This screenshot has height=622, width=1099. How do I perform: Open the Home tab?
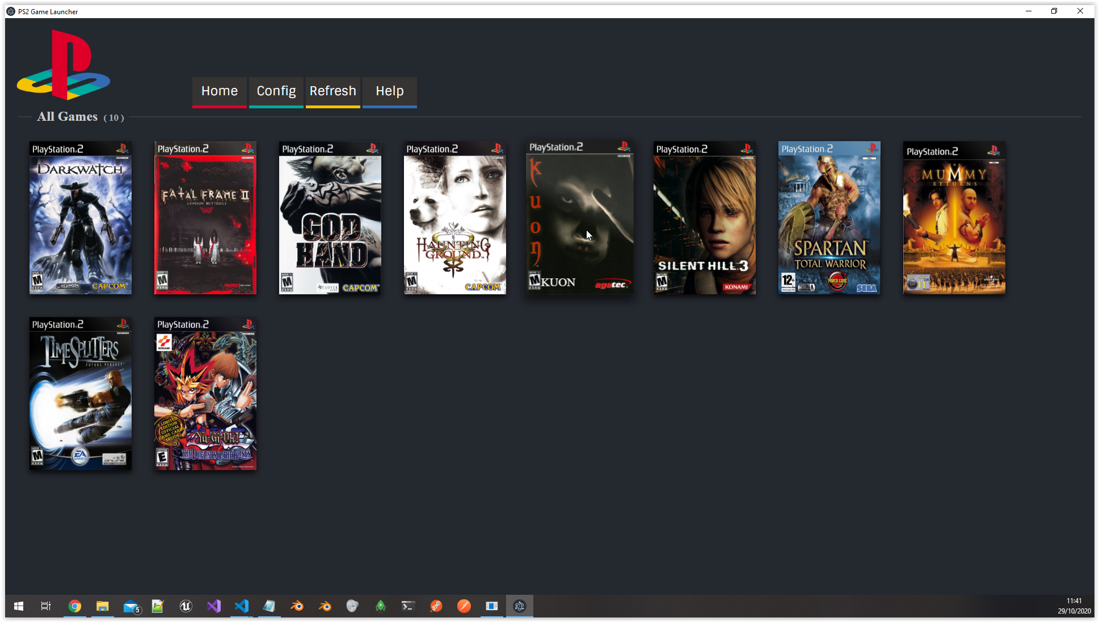coord(220,91)
